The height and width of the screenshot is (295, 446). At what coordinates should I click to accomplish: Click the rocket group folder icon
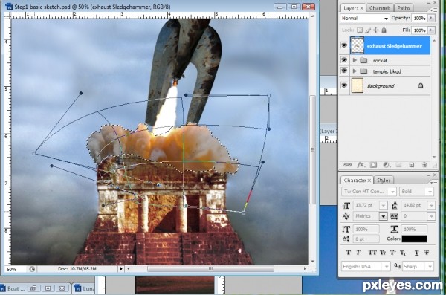363,60
